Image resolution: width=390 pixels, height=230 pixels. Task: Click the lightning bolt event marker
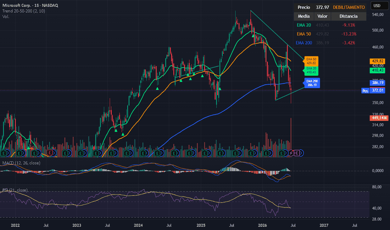click(x=291, y=153)
